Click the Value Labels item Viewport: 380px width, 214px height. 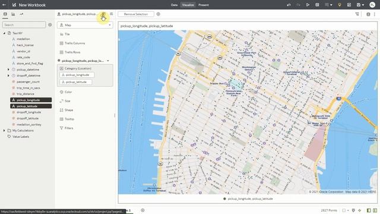click(x=21, y=137)
